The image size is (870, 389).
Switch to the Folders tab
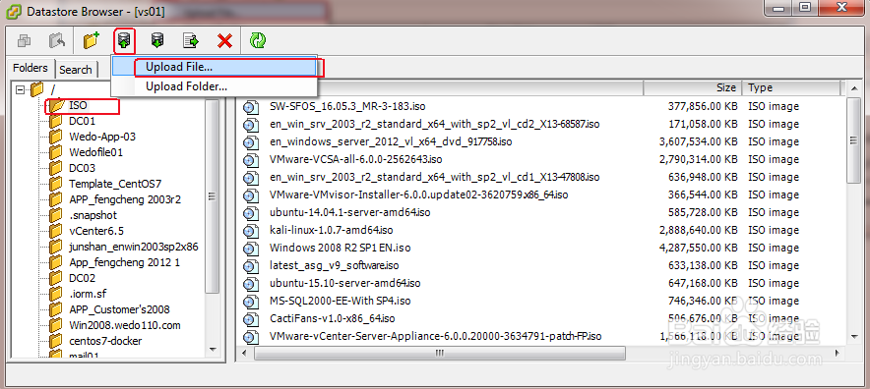point(31,68)
